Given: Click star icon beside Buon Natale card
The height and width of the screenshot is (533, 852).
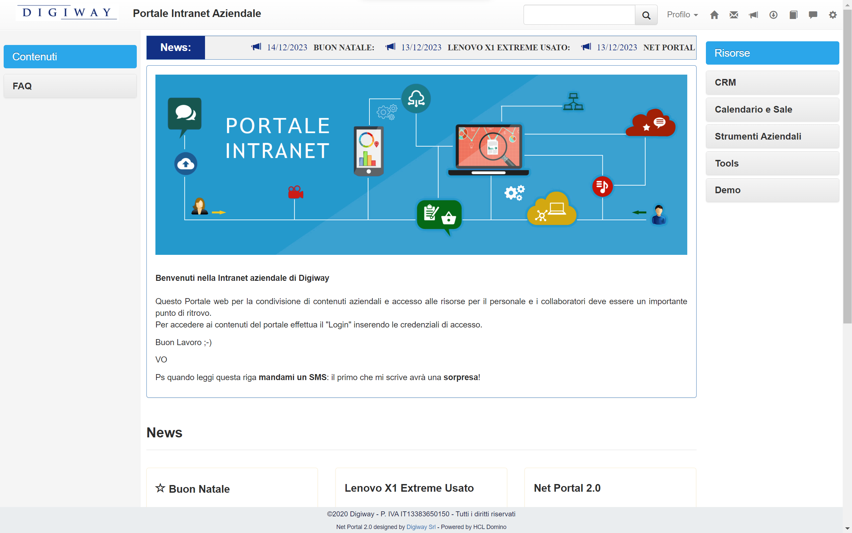Looking at the screenshot, I should 160,488.
